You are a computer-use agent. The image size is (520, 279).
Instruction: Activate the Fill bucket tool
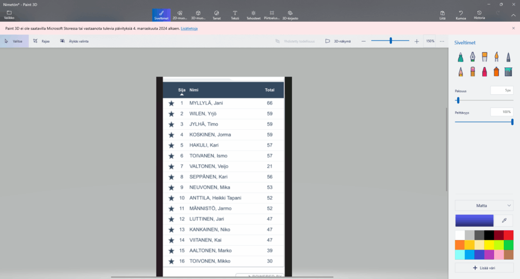pos(509,72)
